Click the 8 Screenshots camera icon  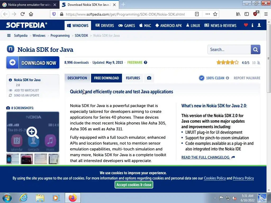(8, 108)
